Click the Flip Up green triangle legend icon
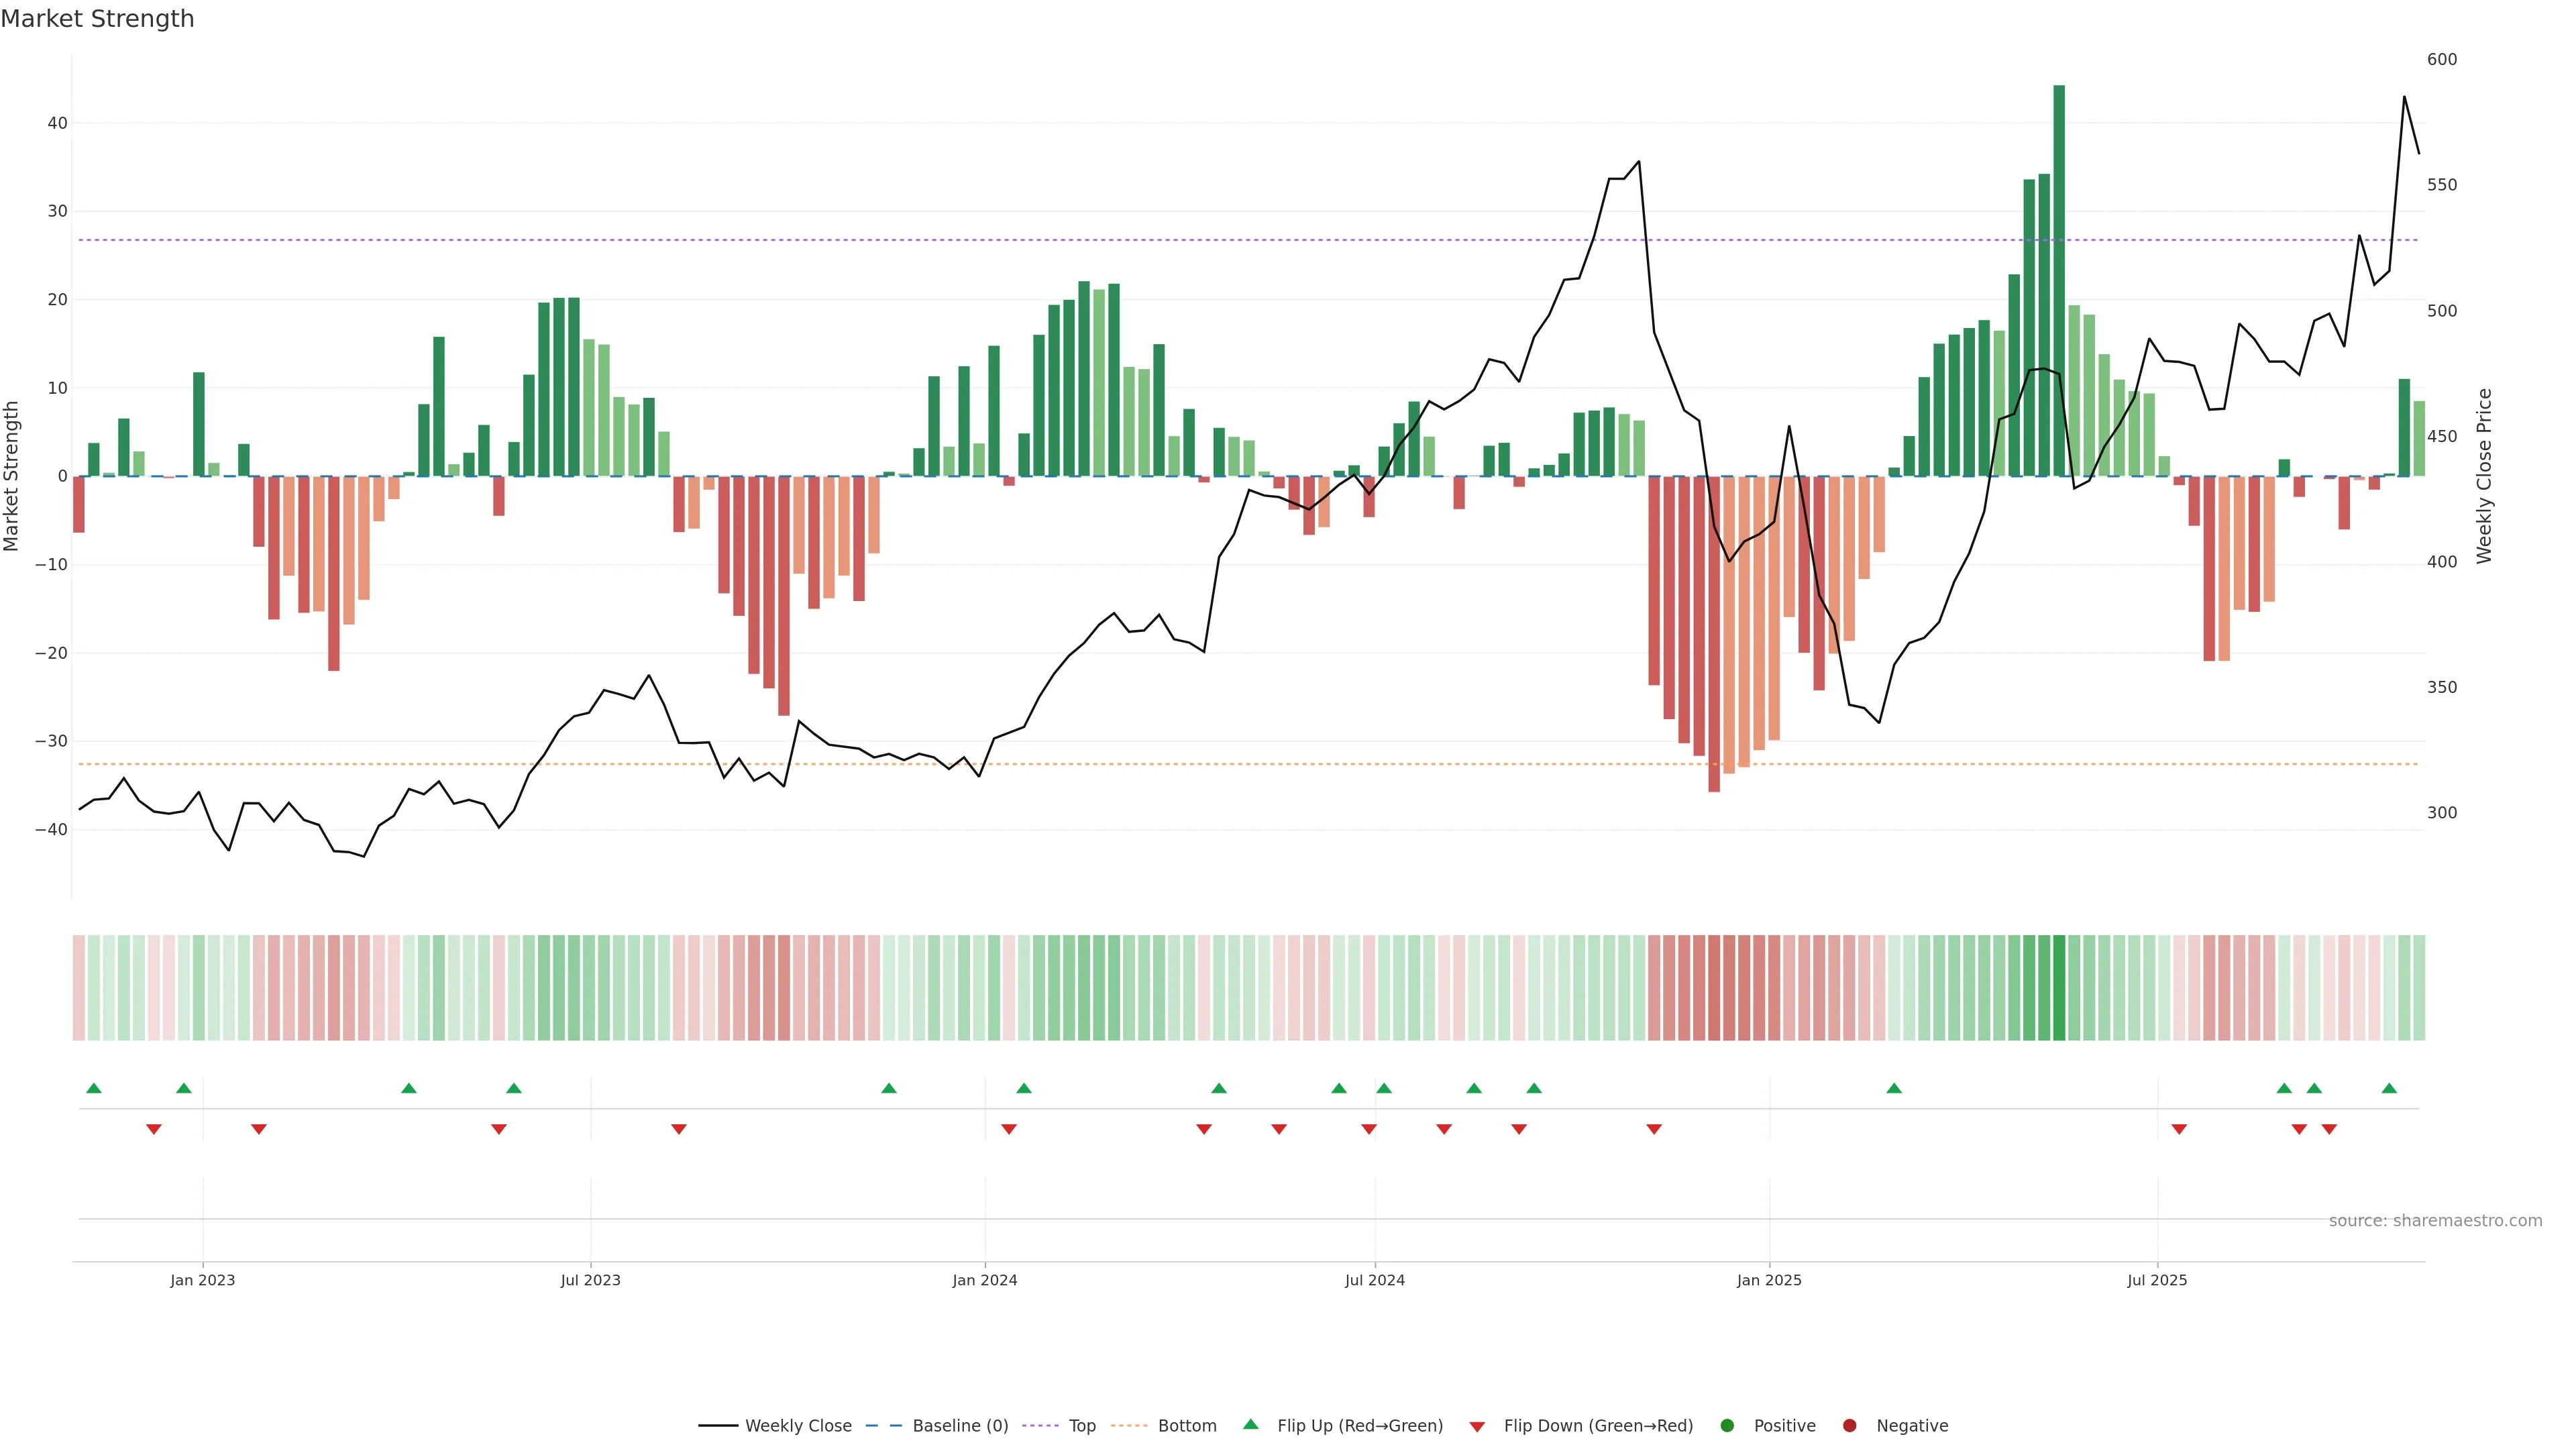The height and width of the screenshot is (1449, 2576). [x=1250, y=1425]
